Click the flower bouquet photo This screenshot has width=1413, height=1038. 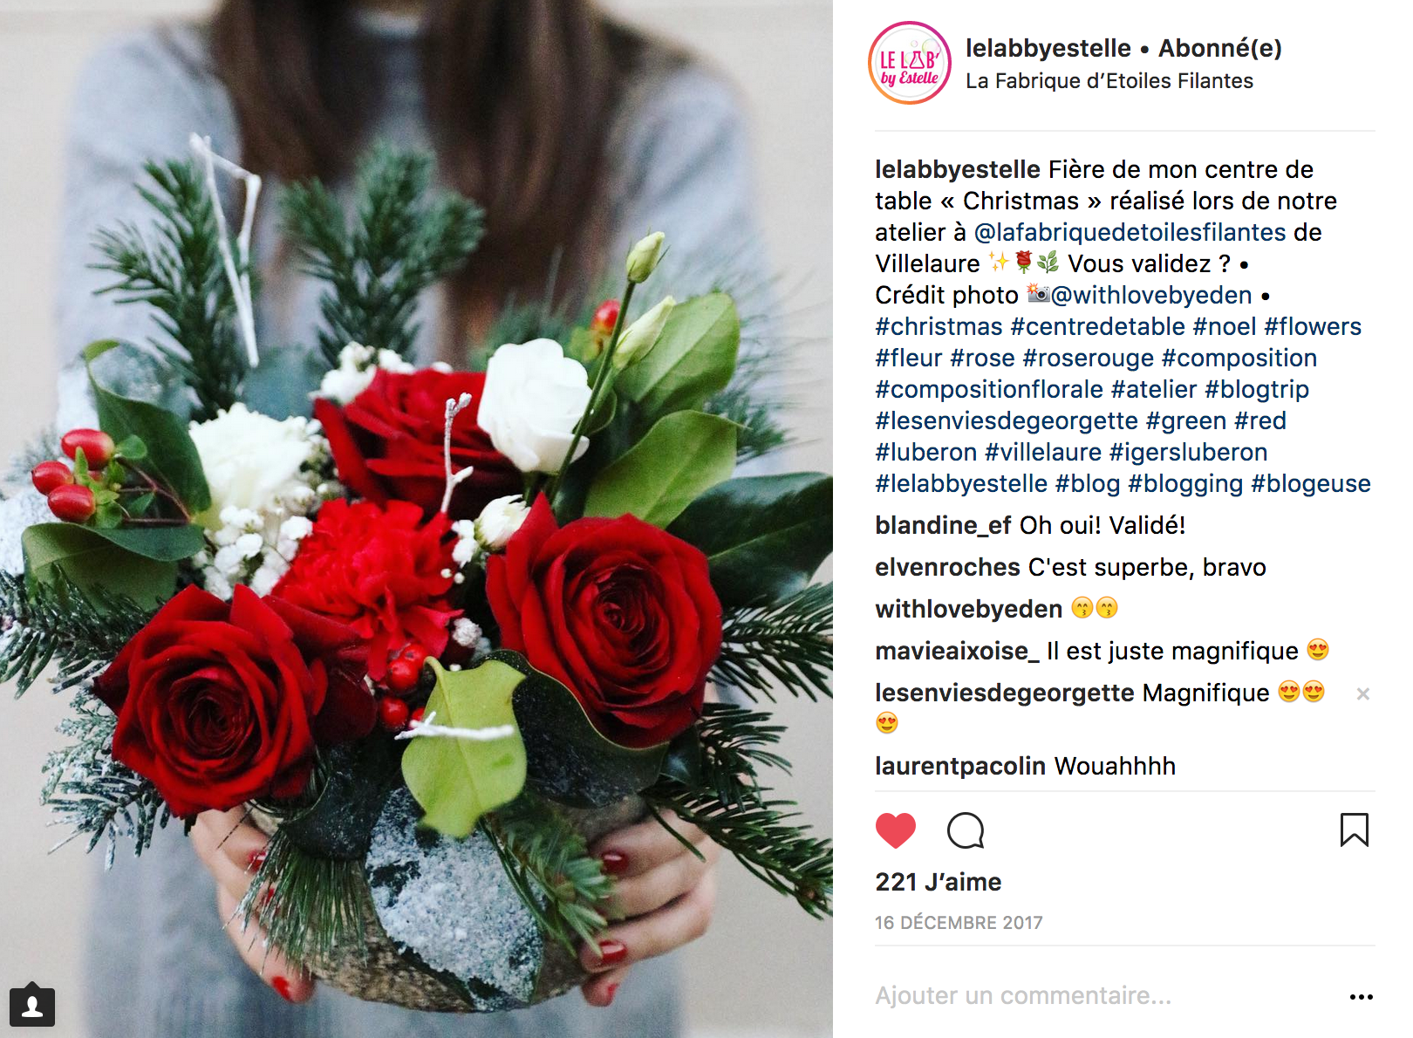click(416, 519)
